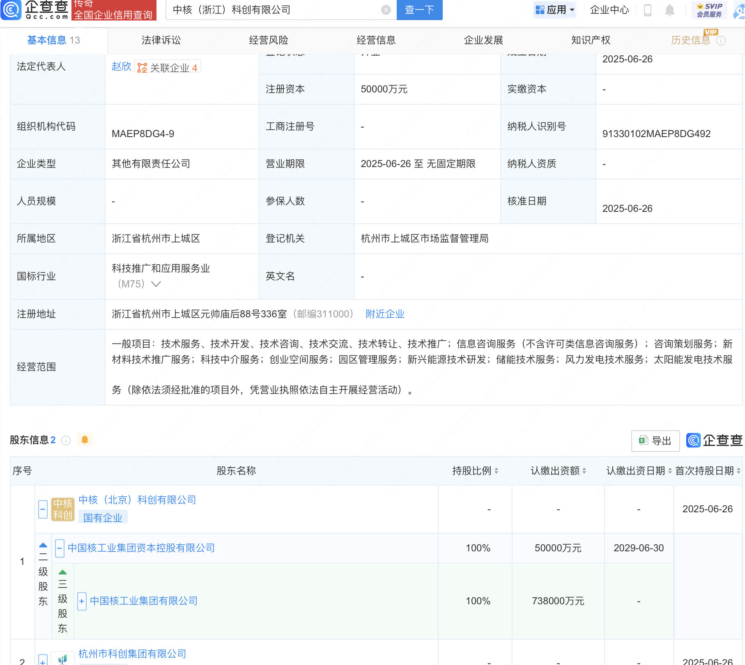Toggle shareholder change alert bell

85,440
